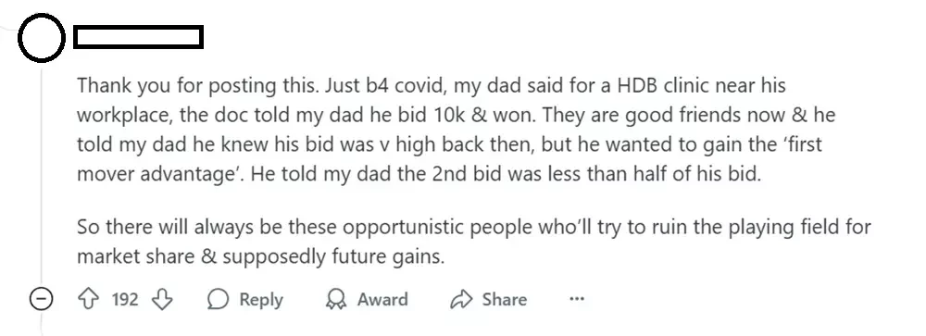Upvote this comment with the up arrow
Viewport: 926px width, 336px height.
(89, 299)
